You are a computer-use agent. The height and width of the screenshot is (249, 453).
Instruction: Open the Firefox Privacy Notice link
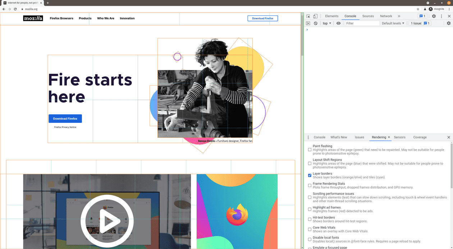(65, 127)
